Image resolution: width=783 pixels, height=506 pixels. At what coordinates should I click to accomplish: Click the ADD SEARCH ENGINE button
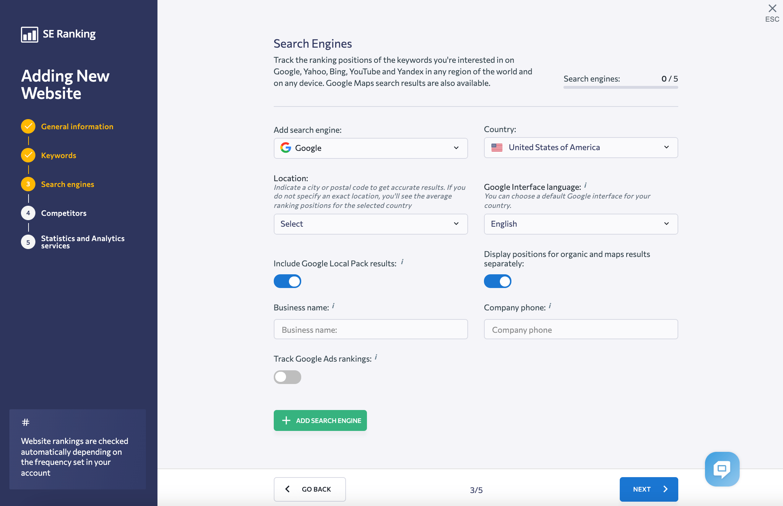[x=320, y=420]
